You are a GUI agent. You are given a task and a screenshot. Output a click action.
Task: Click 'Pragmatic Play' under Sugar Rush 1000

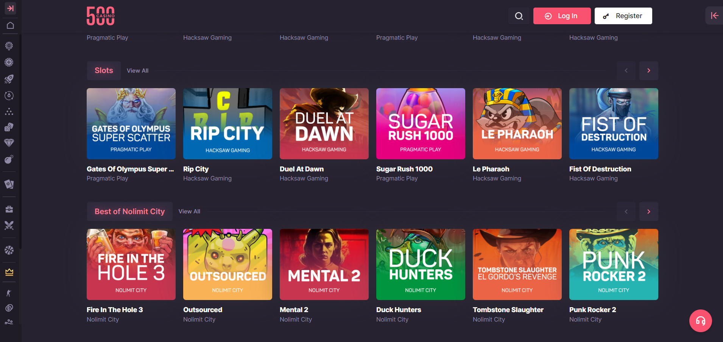click(x=397, y=179)
